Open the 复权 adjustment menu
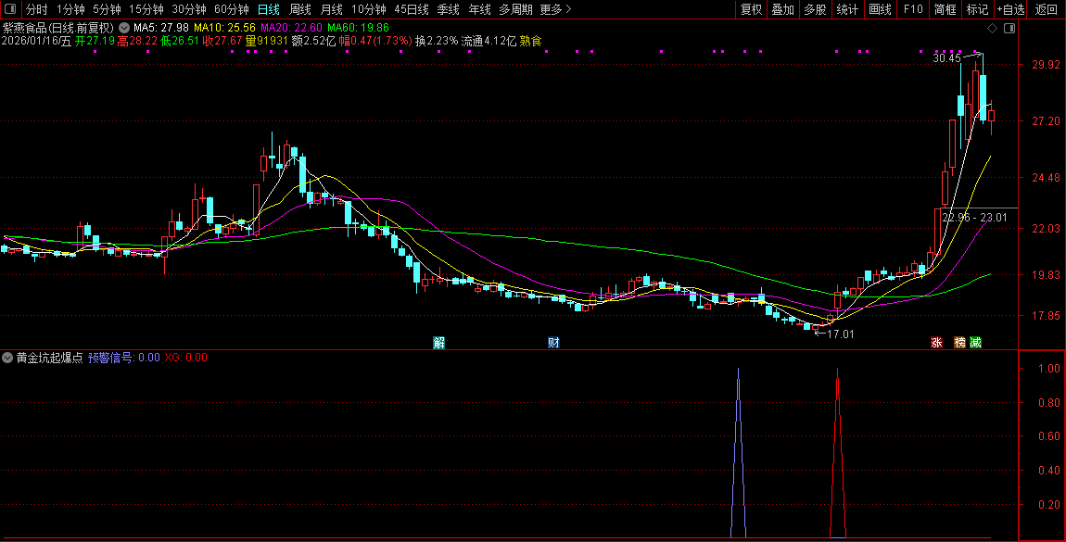Viewport: 1066px width, 542px height. [x=751, y=9]
